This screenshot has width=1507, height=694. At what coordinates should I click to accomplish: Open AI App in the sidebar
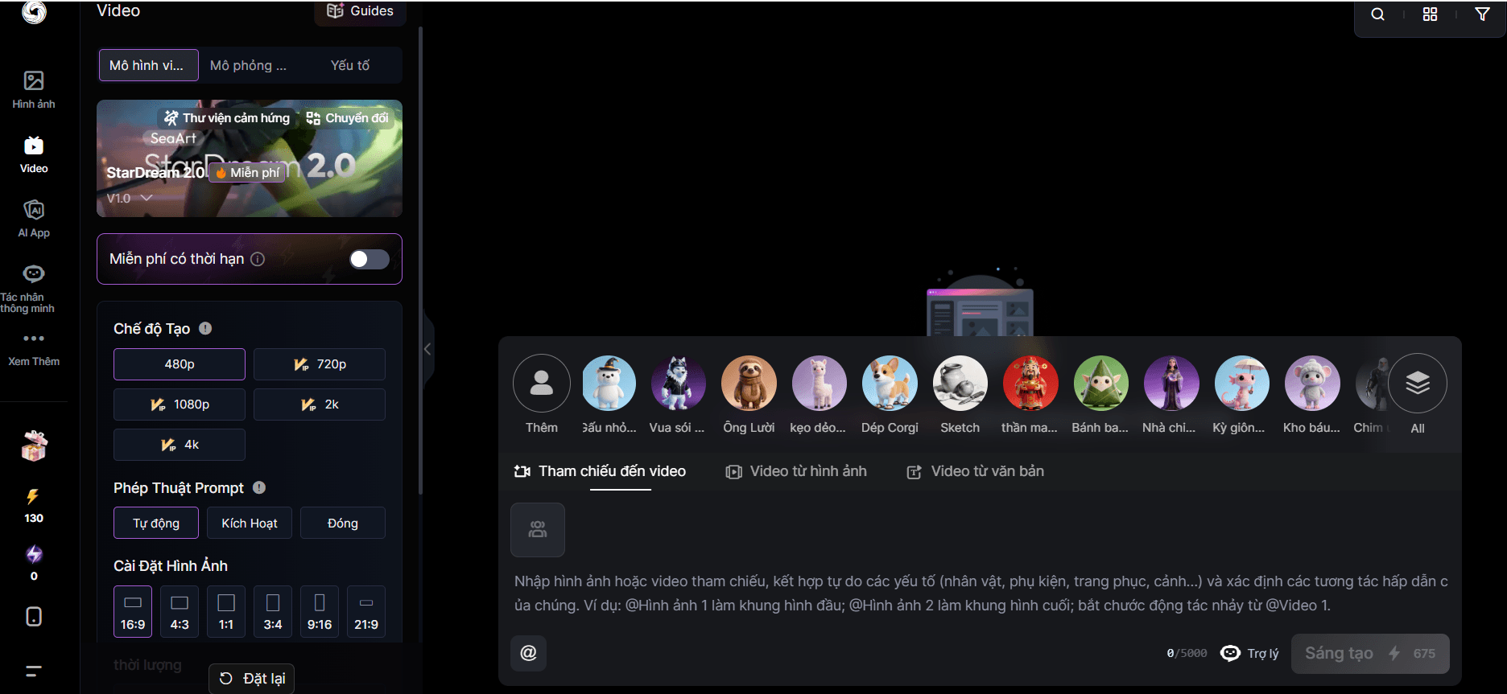[x=34, y=219]
